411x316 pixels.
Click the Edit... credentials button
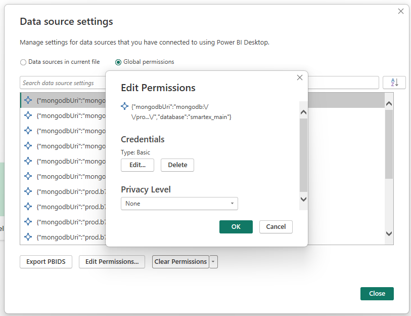(138, 165)
